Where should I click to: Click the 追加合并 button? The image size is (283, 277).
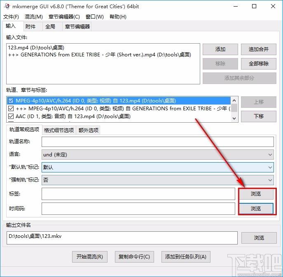258,49
